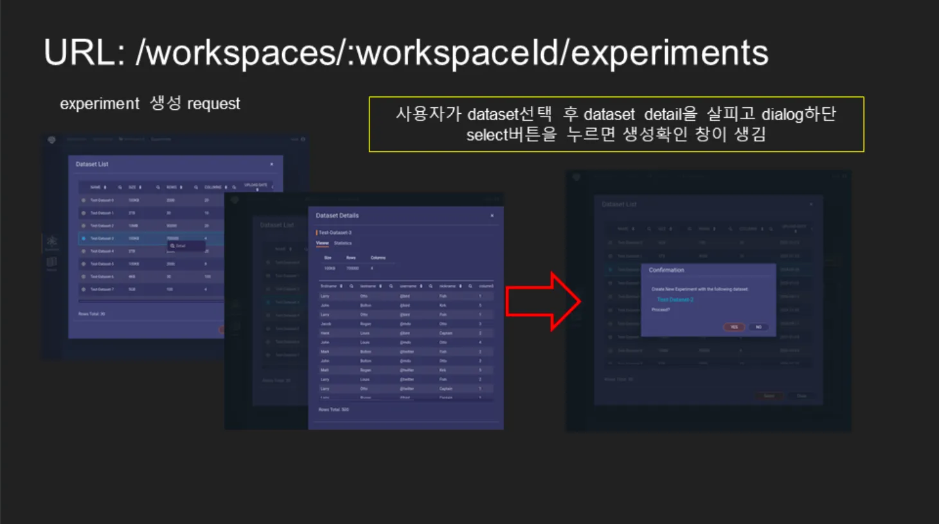Click search icon next to SIZE column
The image size is (939, 524).
coord(157,187)
